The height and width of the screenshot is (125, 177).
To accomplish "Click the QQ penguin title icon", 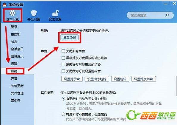I will (4, 5).
